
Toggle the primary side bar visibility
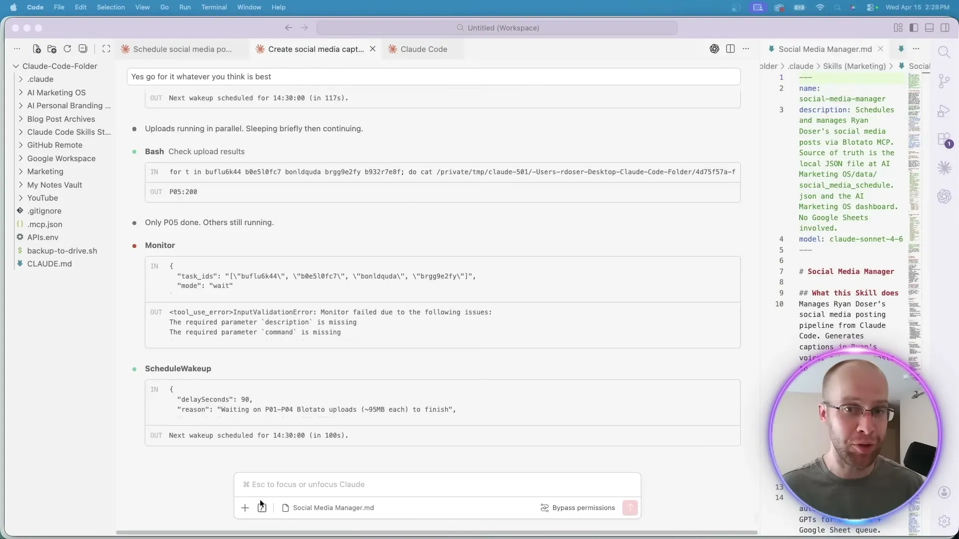click(x=914, y=28)
